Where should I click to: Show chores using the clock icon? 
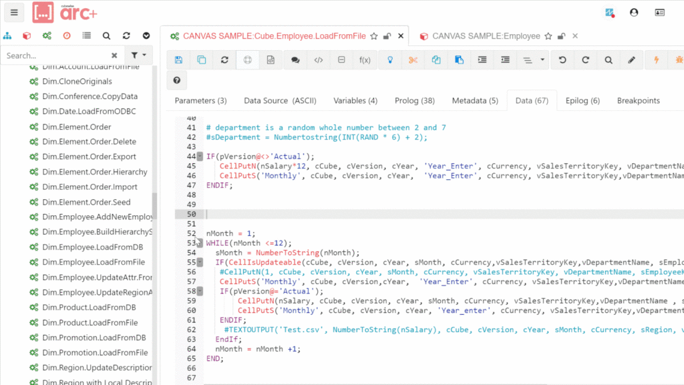tap(67, 36)
